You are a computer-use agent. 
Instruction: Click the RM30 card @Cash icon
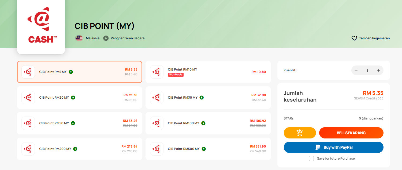pos(157,98)
